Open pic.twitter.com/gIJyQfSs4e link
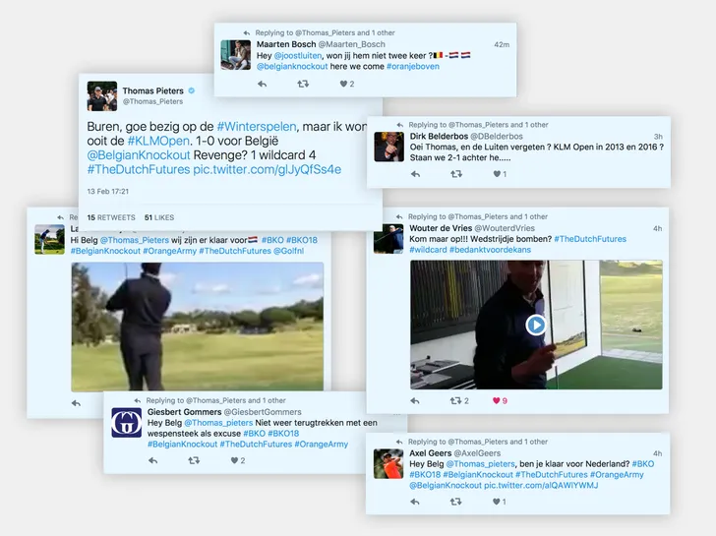The image size is (716, 536). pos(267,169)
